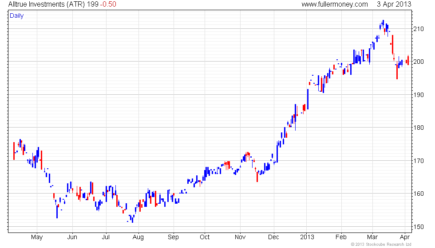Viewport: 435px width, 248px height.
Task: Click the '2013' year axis label
Action: pos(307,237)
